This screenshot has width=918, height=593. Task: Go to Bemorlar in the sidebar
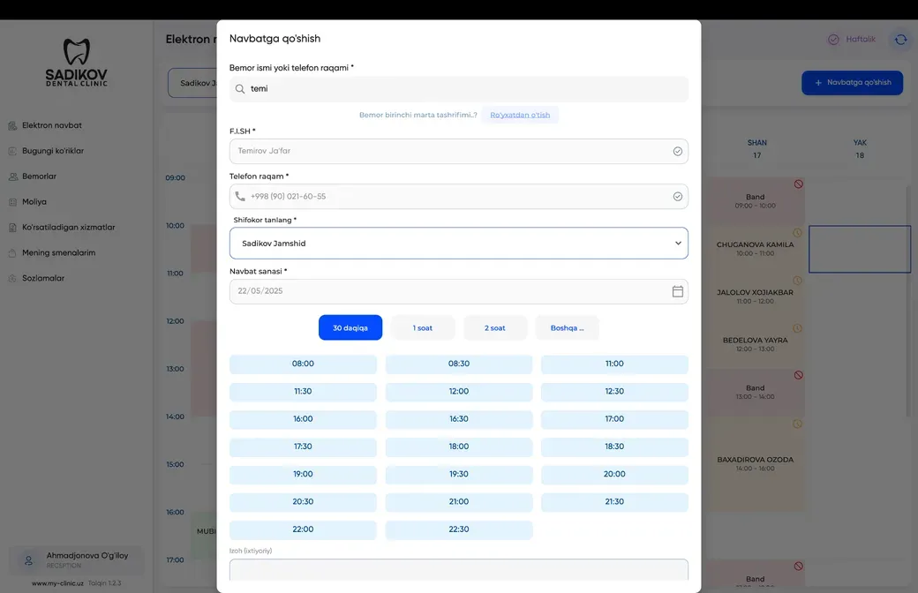tap(39, 176)
